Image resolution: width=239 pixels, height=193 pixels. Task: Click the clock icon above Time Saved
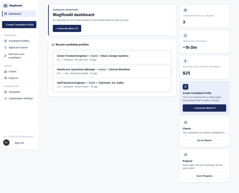pos(185,35)
